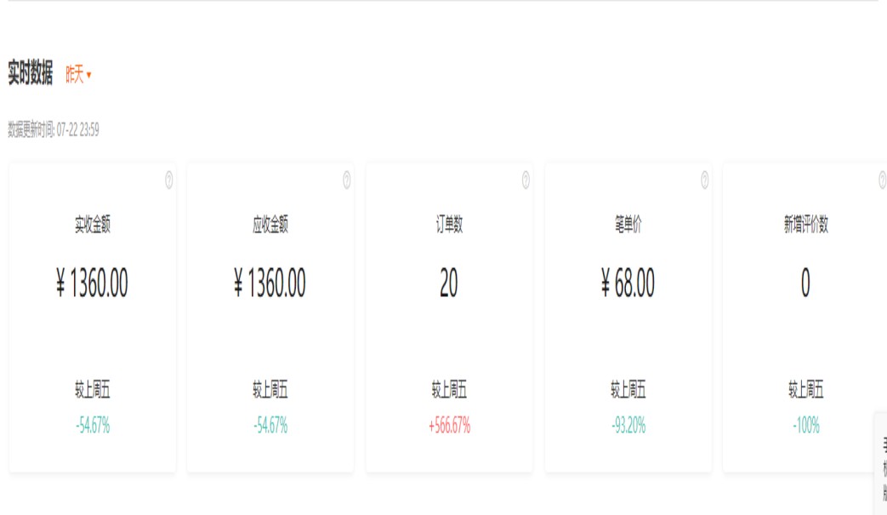
Task: Click help icon on 实收金额 card
Action: pyautogui.click(x=168, y=180)
